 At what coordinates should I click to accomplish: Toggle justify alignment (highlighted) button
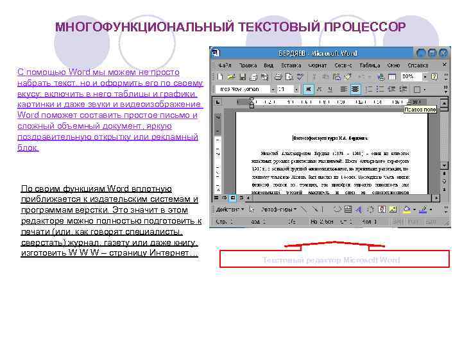click(x=355, y=89)
